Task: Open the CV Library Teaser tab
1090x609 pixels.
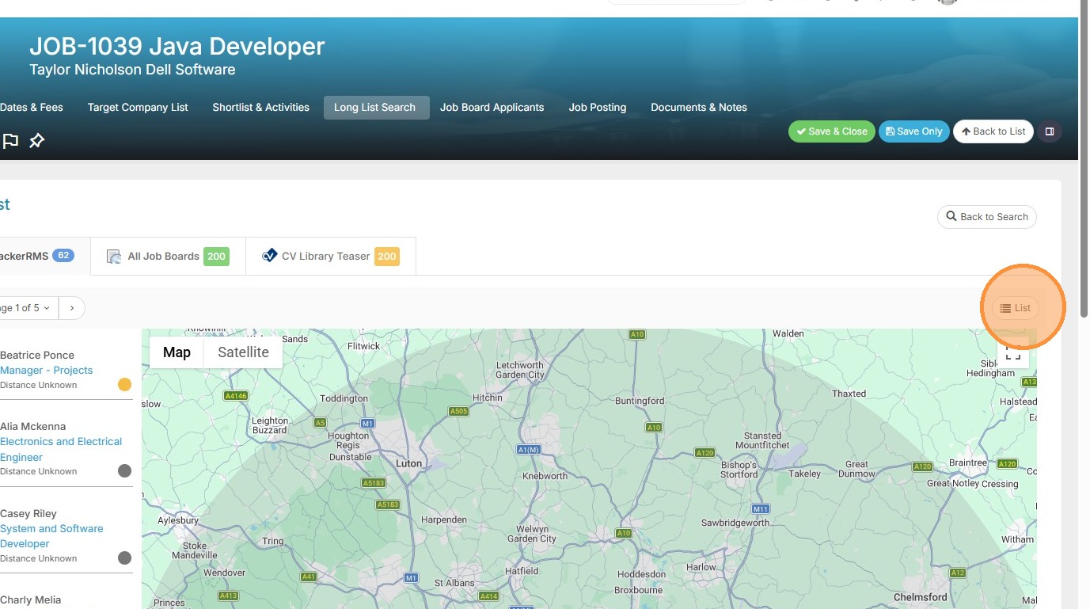Action: (331, 256)
